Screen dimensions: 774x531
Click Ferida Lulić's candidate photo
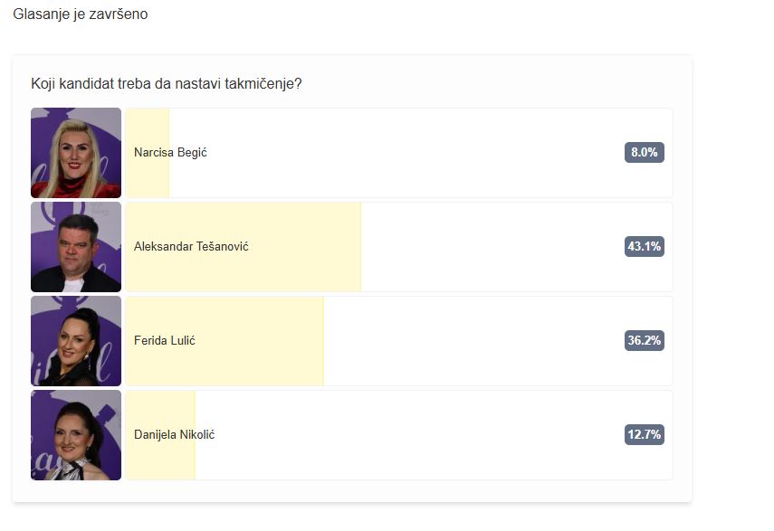[x=75, y=341]
